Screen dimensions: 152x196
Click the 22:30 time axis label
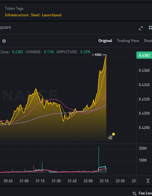(120, 181)
